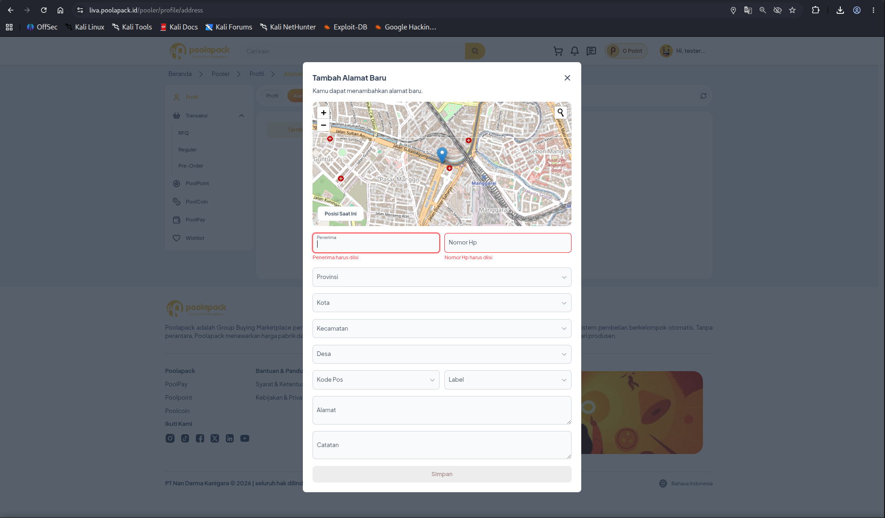Open the Provinsi dropdown

click(x=442, y=277)
